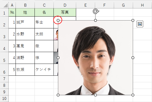The height and width of the screenshot is (102, 152).
Task: Select row 7 header
Action: pyautogui.click(x=4, y=79)
